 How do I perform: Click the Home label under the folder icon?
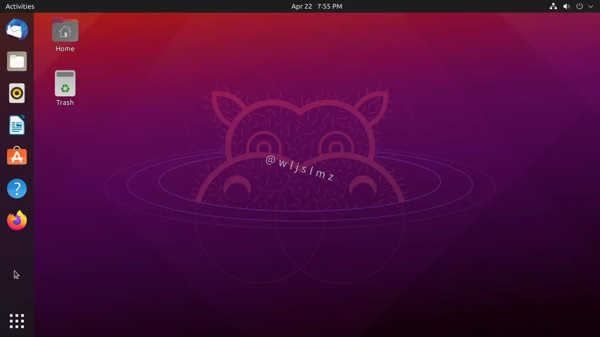65,49
